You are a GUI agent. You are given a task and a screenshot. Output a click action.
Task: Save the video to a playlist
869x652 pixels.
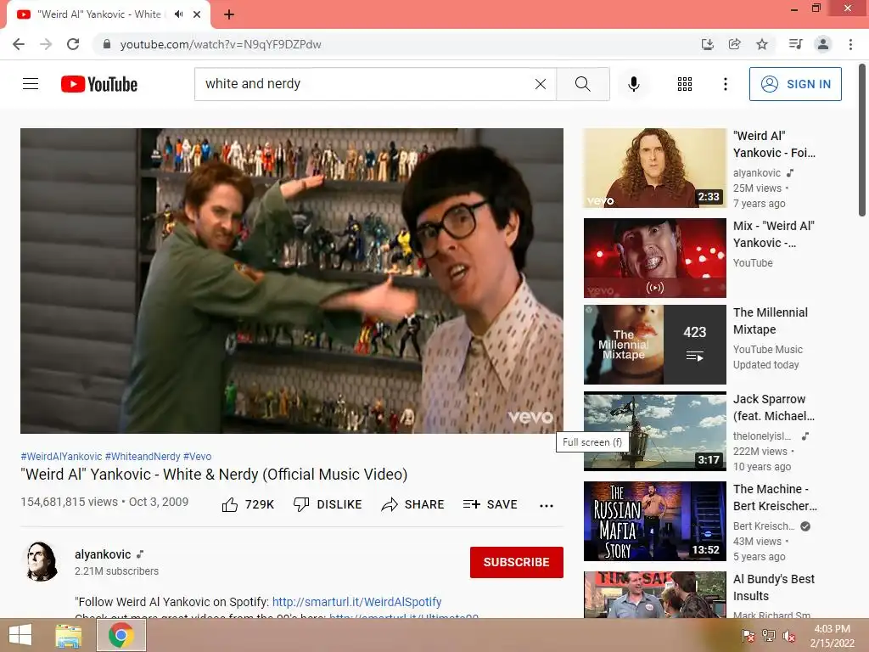point(490,504)
